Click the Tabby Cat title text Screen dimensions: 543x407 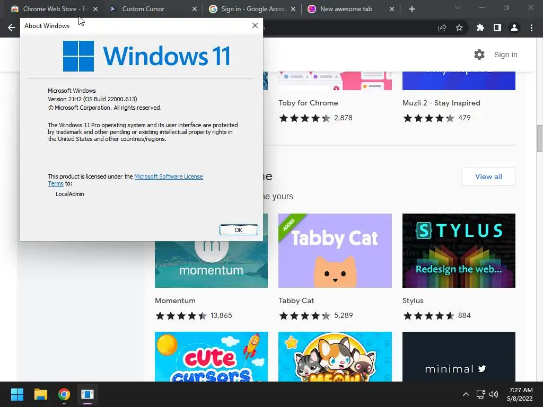(296, 300)
